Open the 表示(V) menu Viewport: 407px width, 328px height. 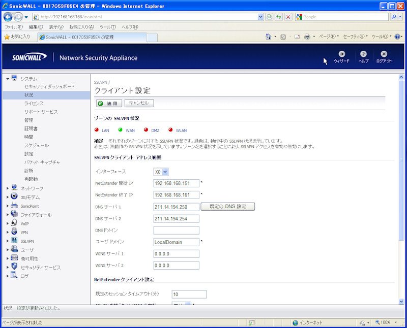56,27
